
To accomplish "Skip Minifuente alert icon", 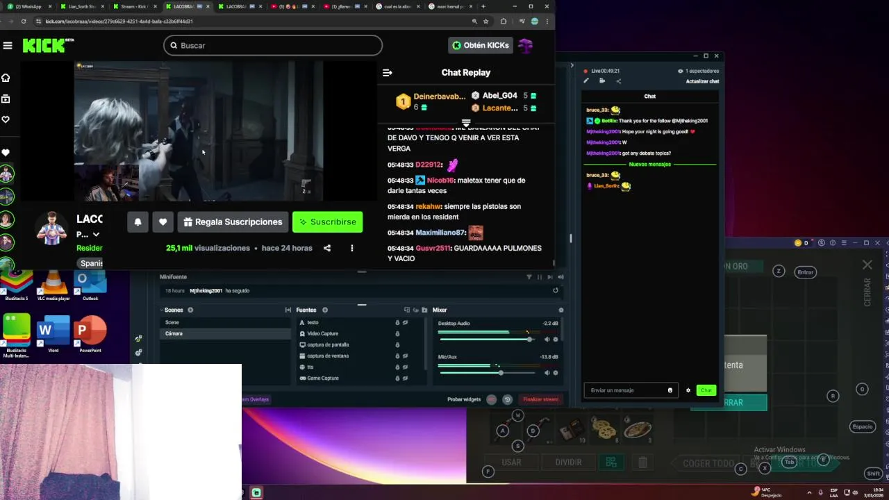I will click(550, 277).
